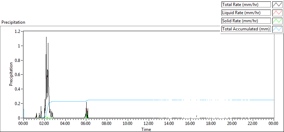The image size is (284, 132).
Task: Click the first 00:00 x-axis start label
Action: pos(23,124)
